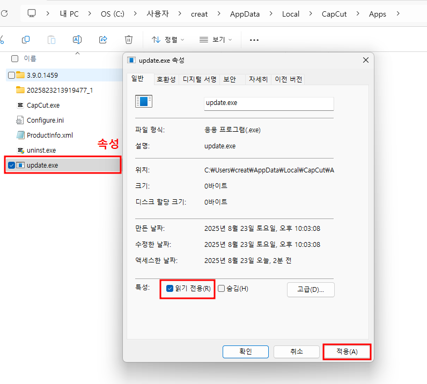The height and width of the screenshot is (384, 427).
Task: Open the 정렬 sort dropdown
Action: click(168, 40)
